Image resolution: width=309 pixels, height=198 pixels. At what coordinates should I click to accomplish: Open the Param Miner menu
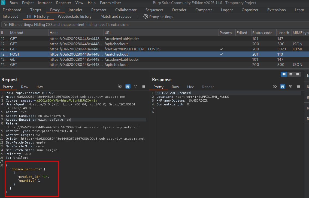tap(110, 3)
